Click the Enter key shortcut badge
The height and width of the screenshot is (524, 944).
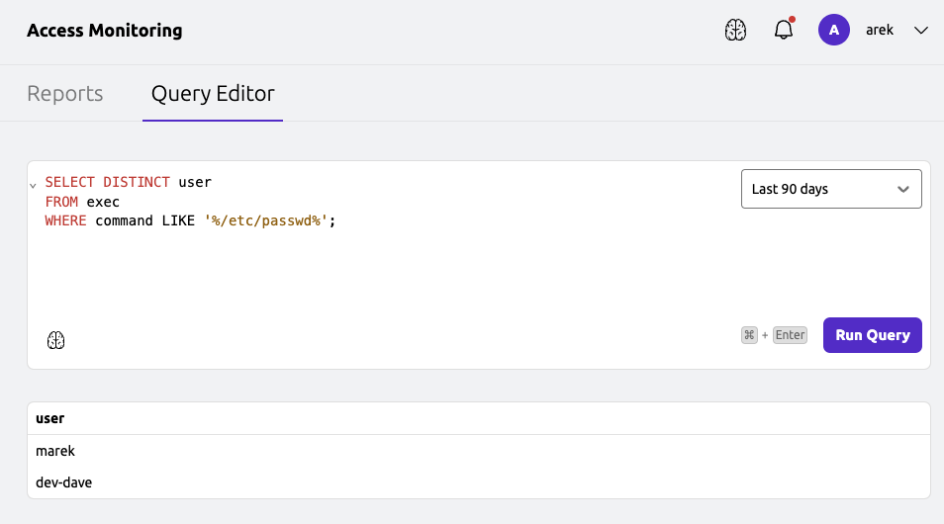coord(790,335)
